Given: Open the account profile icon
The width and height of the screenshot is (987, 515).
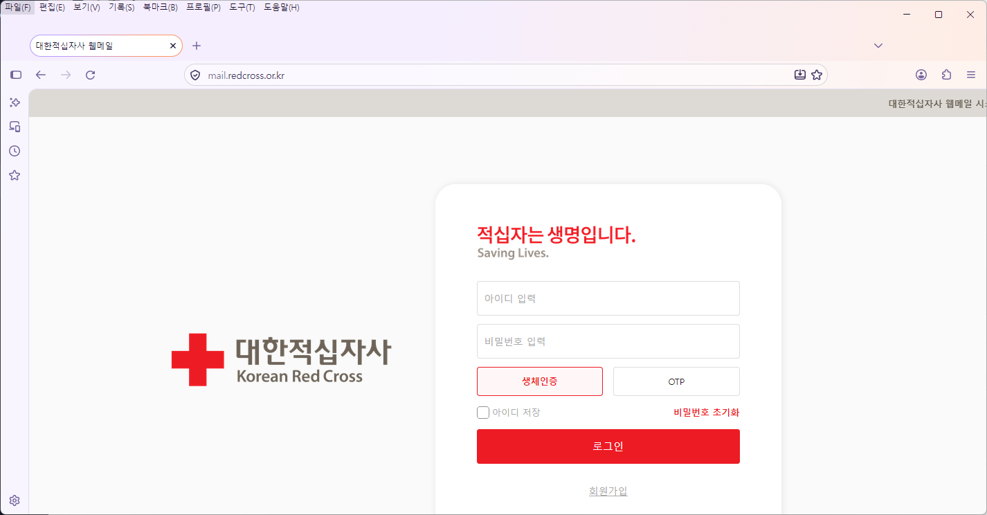Looking at the screenshot, I should 921,75.
